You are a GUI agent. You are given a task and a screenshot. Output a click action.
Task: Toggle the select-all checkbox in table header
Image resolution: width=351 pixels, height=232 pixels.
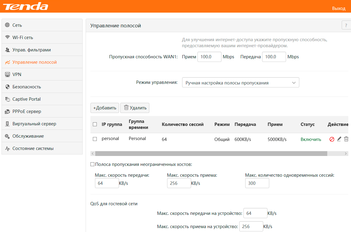point(95,124)
